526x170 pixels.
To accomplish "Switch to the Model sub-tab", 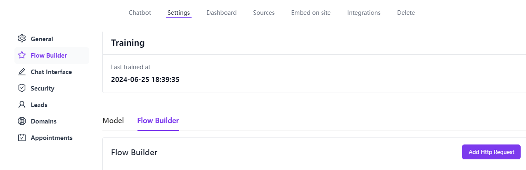I will pyautogui.click(x=113, y=121).
